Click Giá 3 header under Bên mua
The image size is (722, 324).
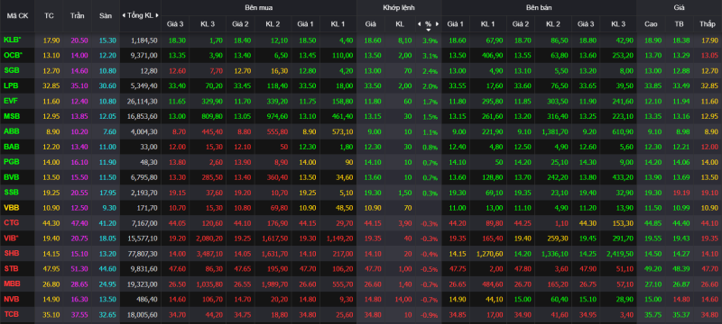pyautogui.click(x=175, y=24)
